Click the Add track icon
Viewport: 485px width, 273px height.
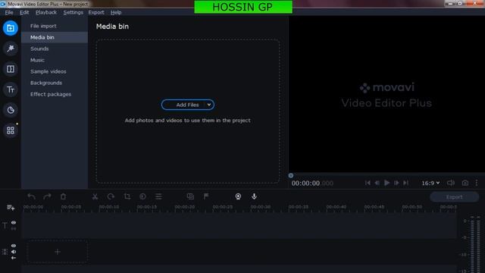tap(11, 208)
